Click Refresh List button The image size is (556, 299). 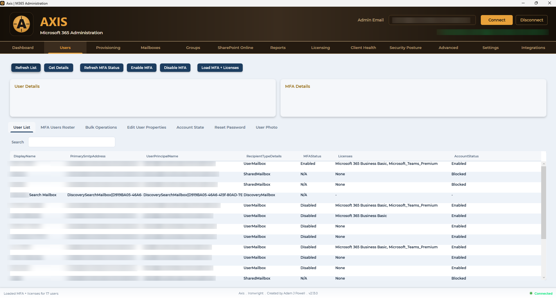(x=26, y=68)
